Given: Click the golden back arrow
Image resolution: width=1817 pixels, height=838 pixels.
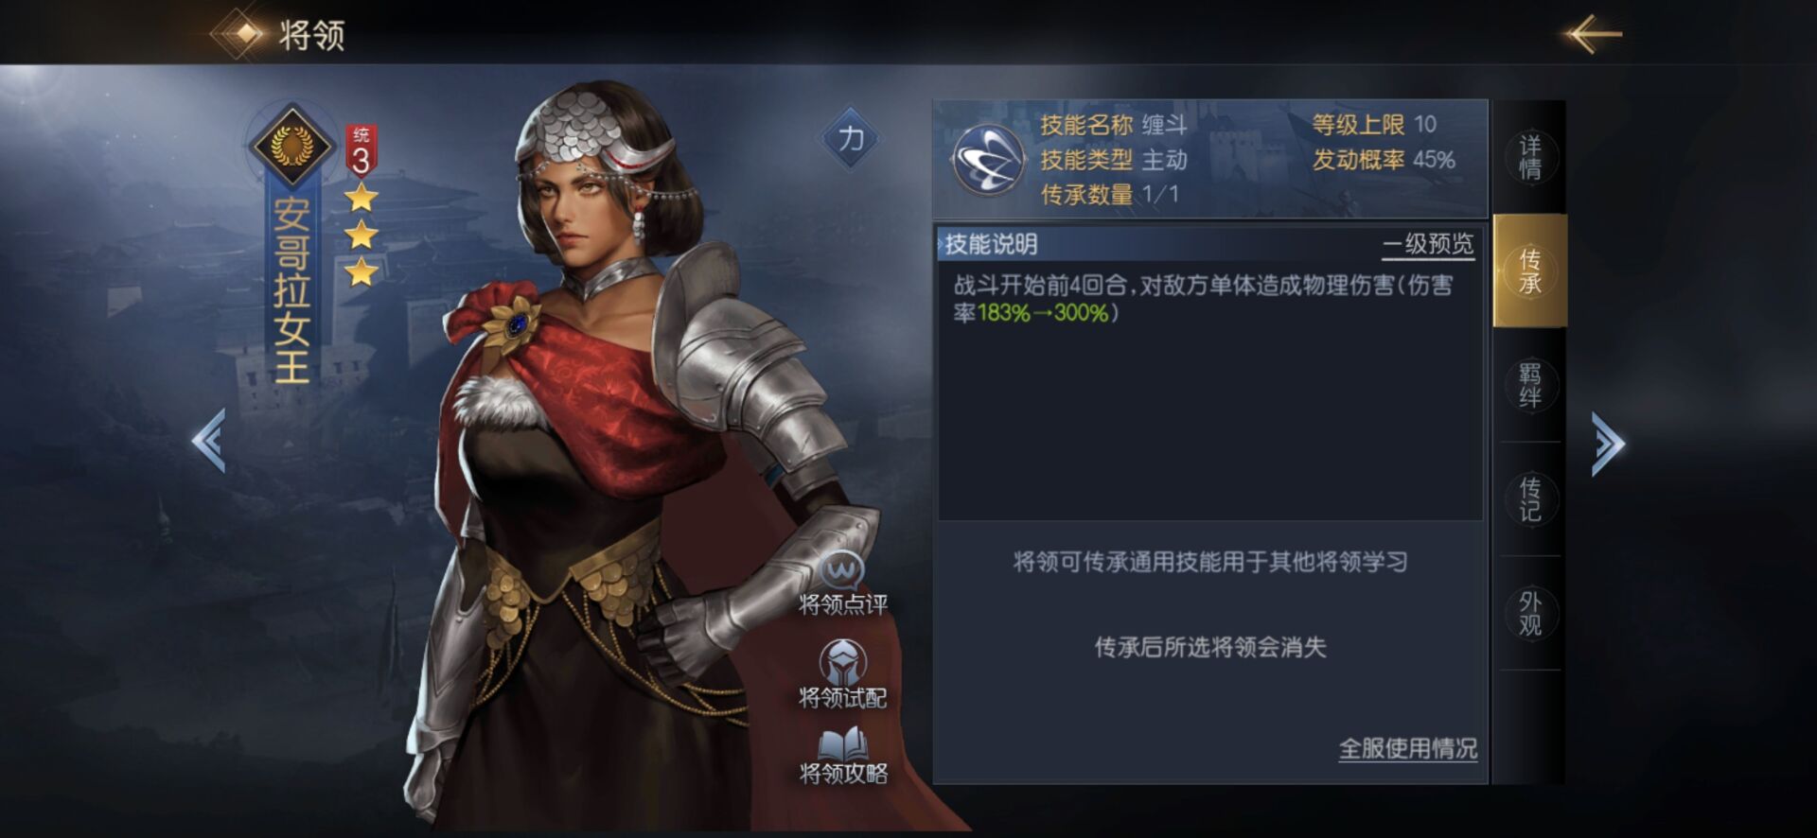Looking at the screenshot, I should pyautogui.click(x=1594, y=34).
